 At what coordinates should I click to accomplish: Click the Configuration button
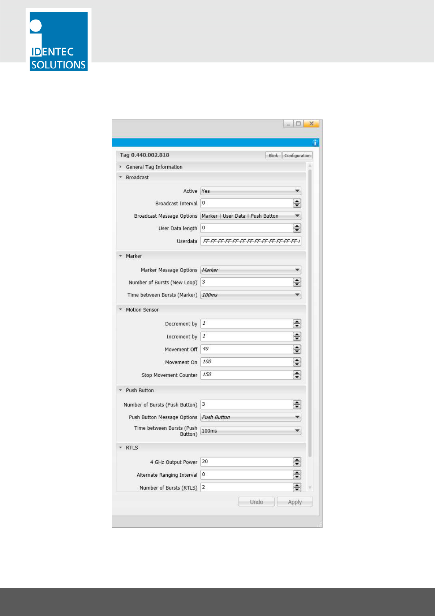pos(297,155)
